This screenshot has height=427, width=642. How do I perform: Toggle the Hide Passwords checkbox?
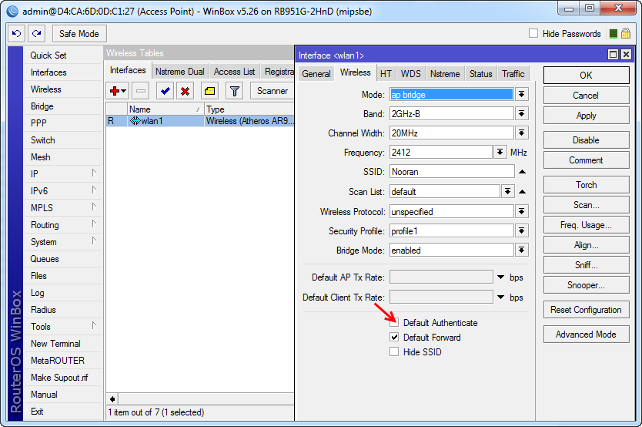(533, 33)
